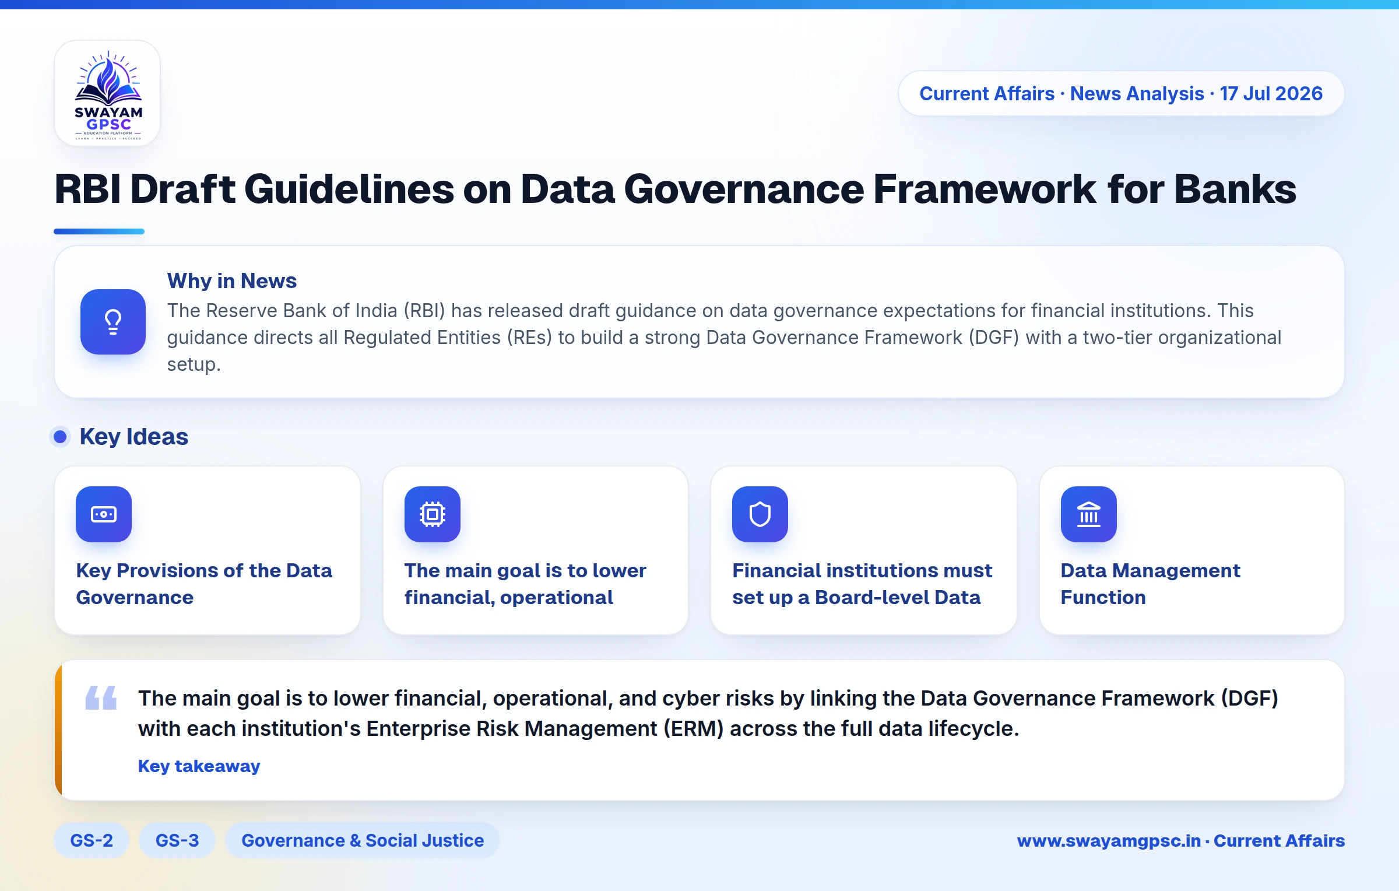
Task: Click The main goal is to lower card title
Action: click(x=525, y=584)
